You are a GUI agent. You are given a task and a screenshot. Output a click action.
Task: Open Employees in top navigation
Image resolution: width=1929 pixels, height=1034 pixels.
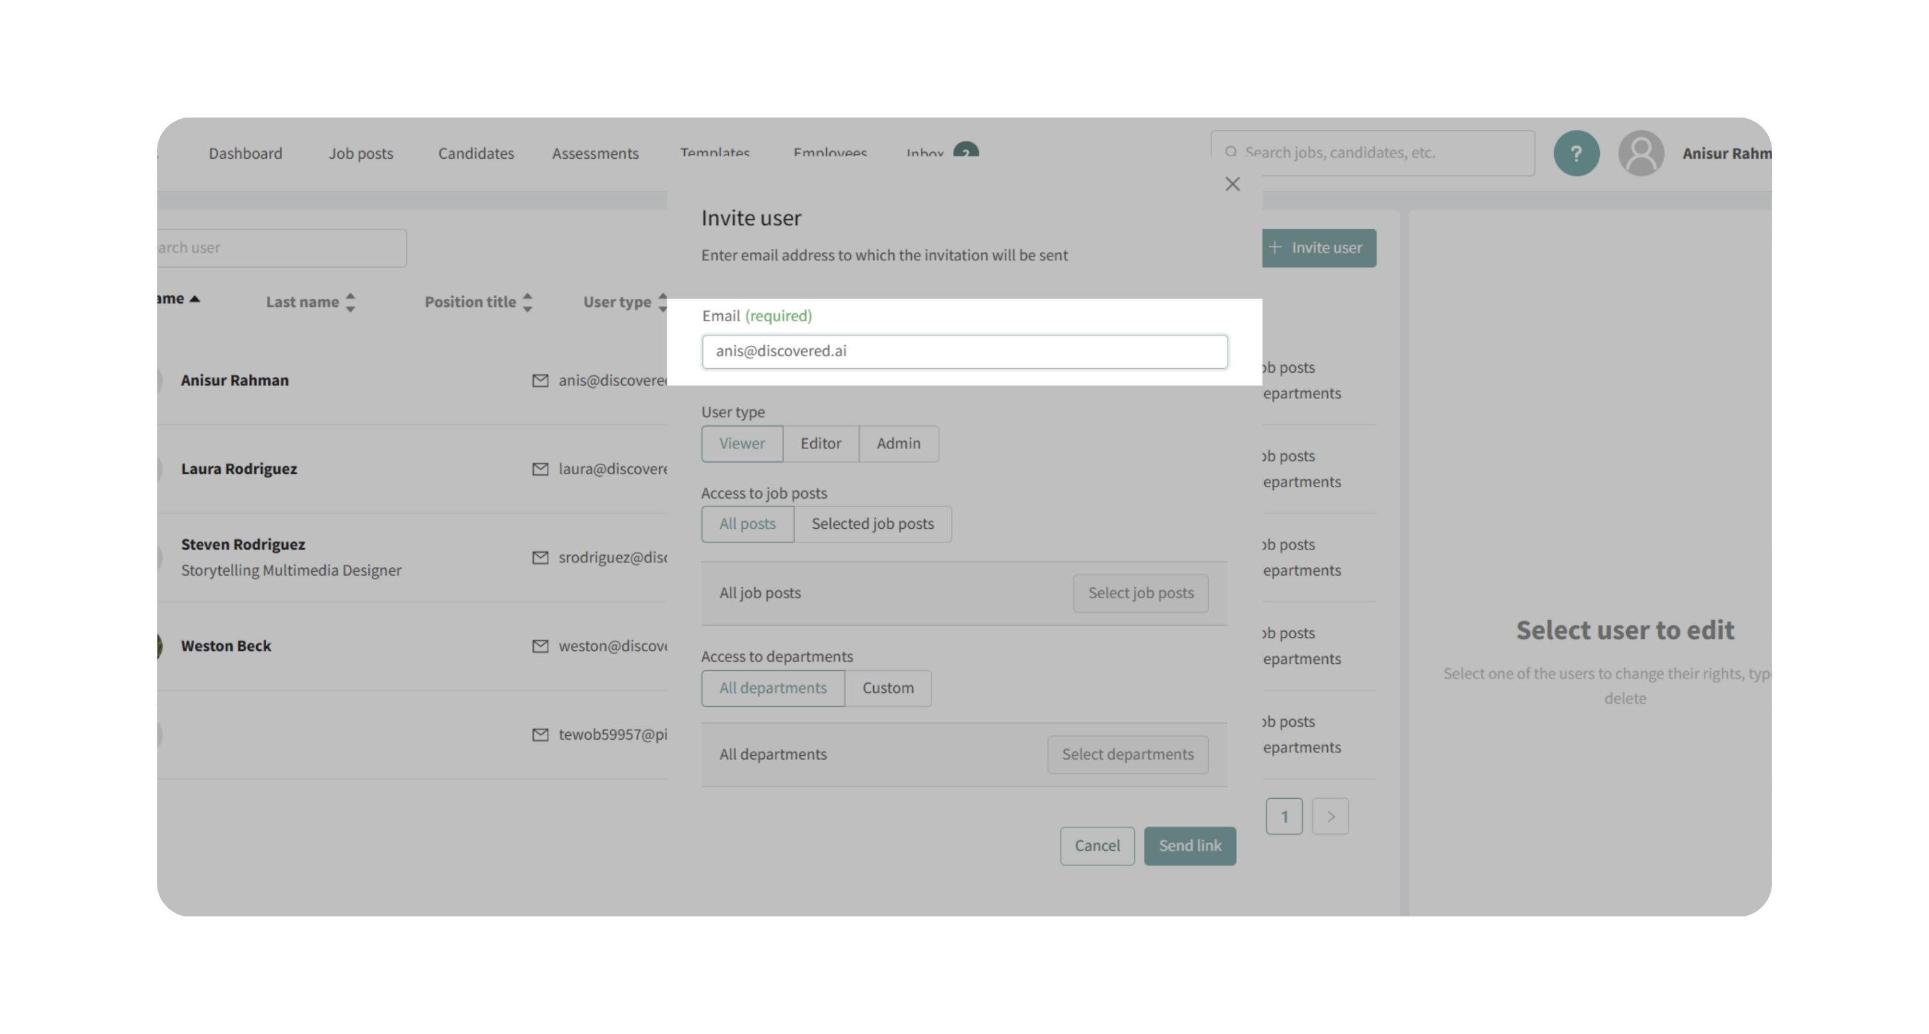point(829,152)
